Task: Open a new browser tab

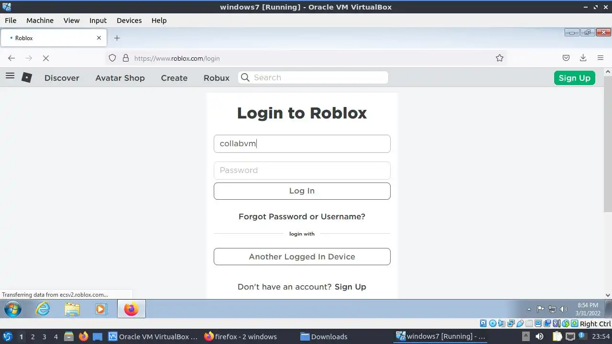Action: click(x=117, y=38)
